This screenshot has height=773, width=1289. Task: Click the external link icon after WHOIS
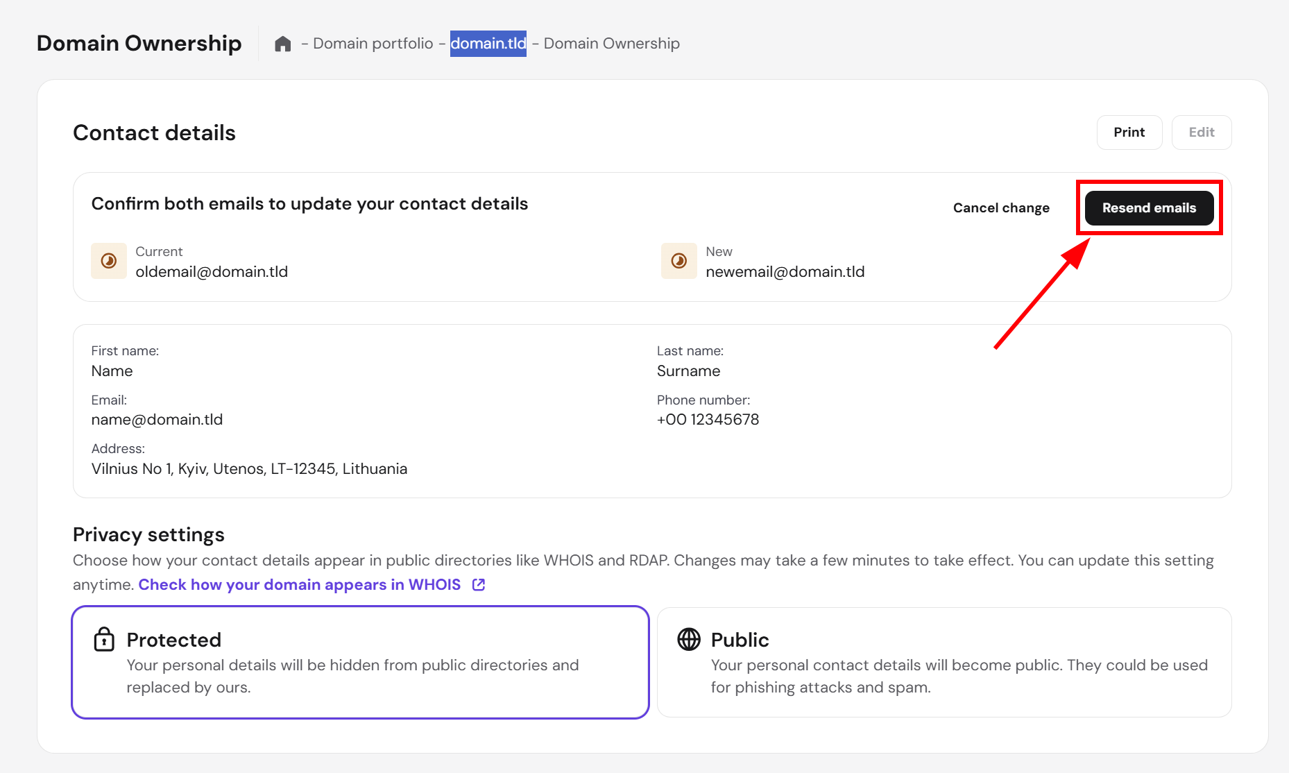tap(479, 585)
